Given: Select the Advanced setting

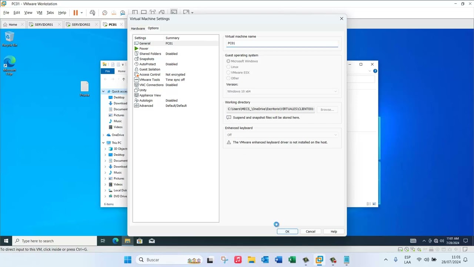Looking at the screenshot, I should [176, 106].
